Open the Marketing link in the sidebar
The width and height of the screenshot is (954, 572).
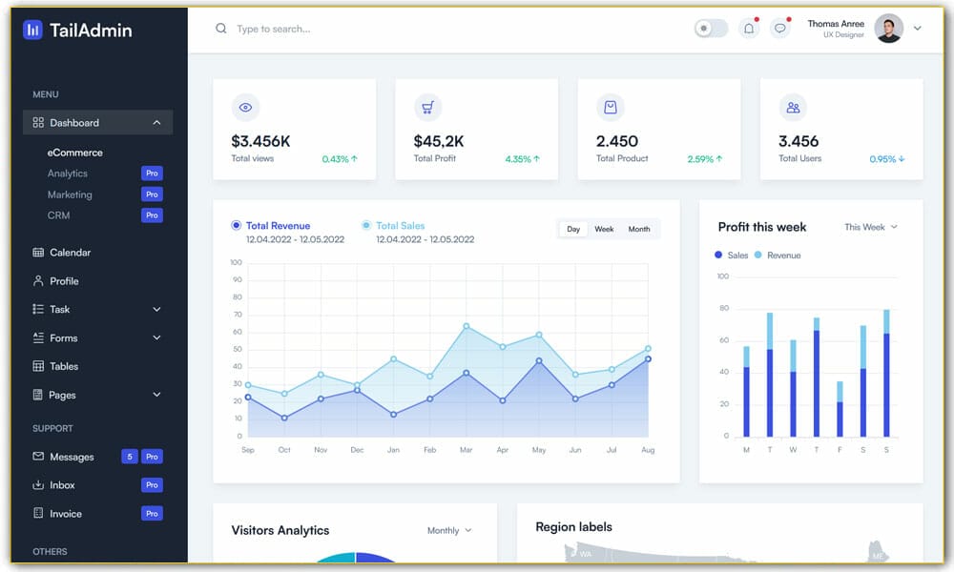(x=71, y=194)
